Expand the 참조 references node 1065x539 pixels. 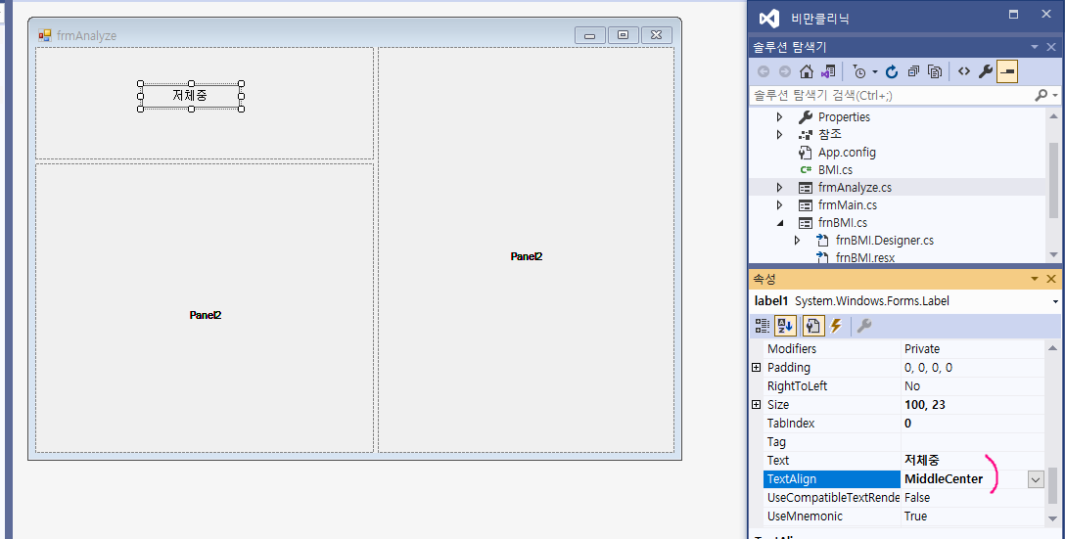pos(780,134)
